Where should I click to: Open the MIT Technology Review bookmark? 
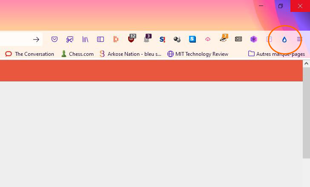198,54
